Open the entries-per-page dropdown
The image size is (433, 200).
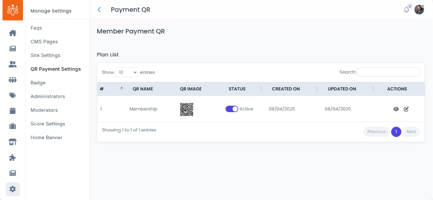click(x=127, y=72)
